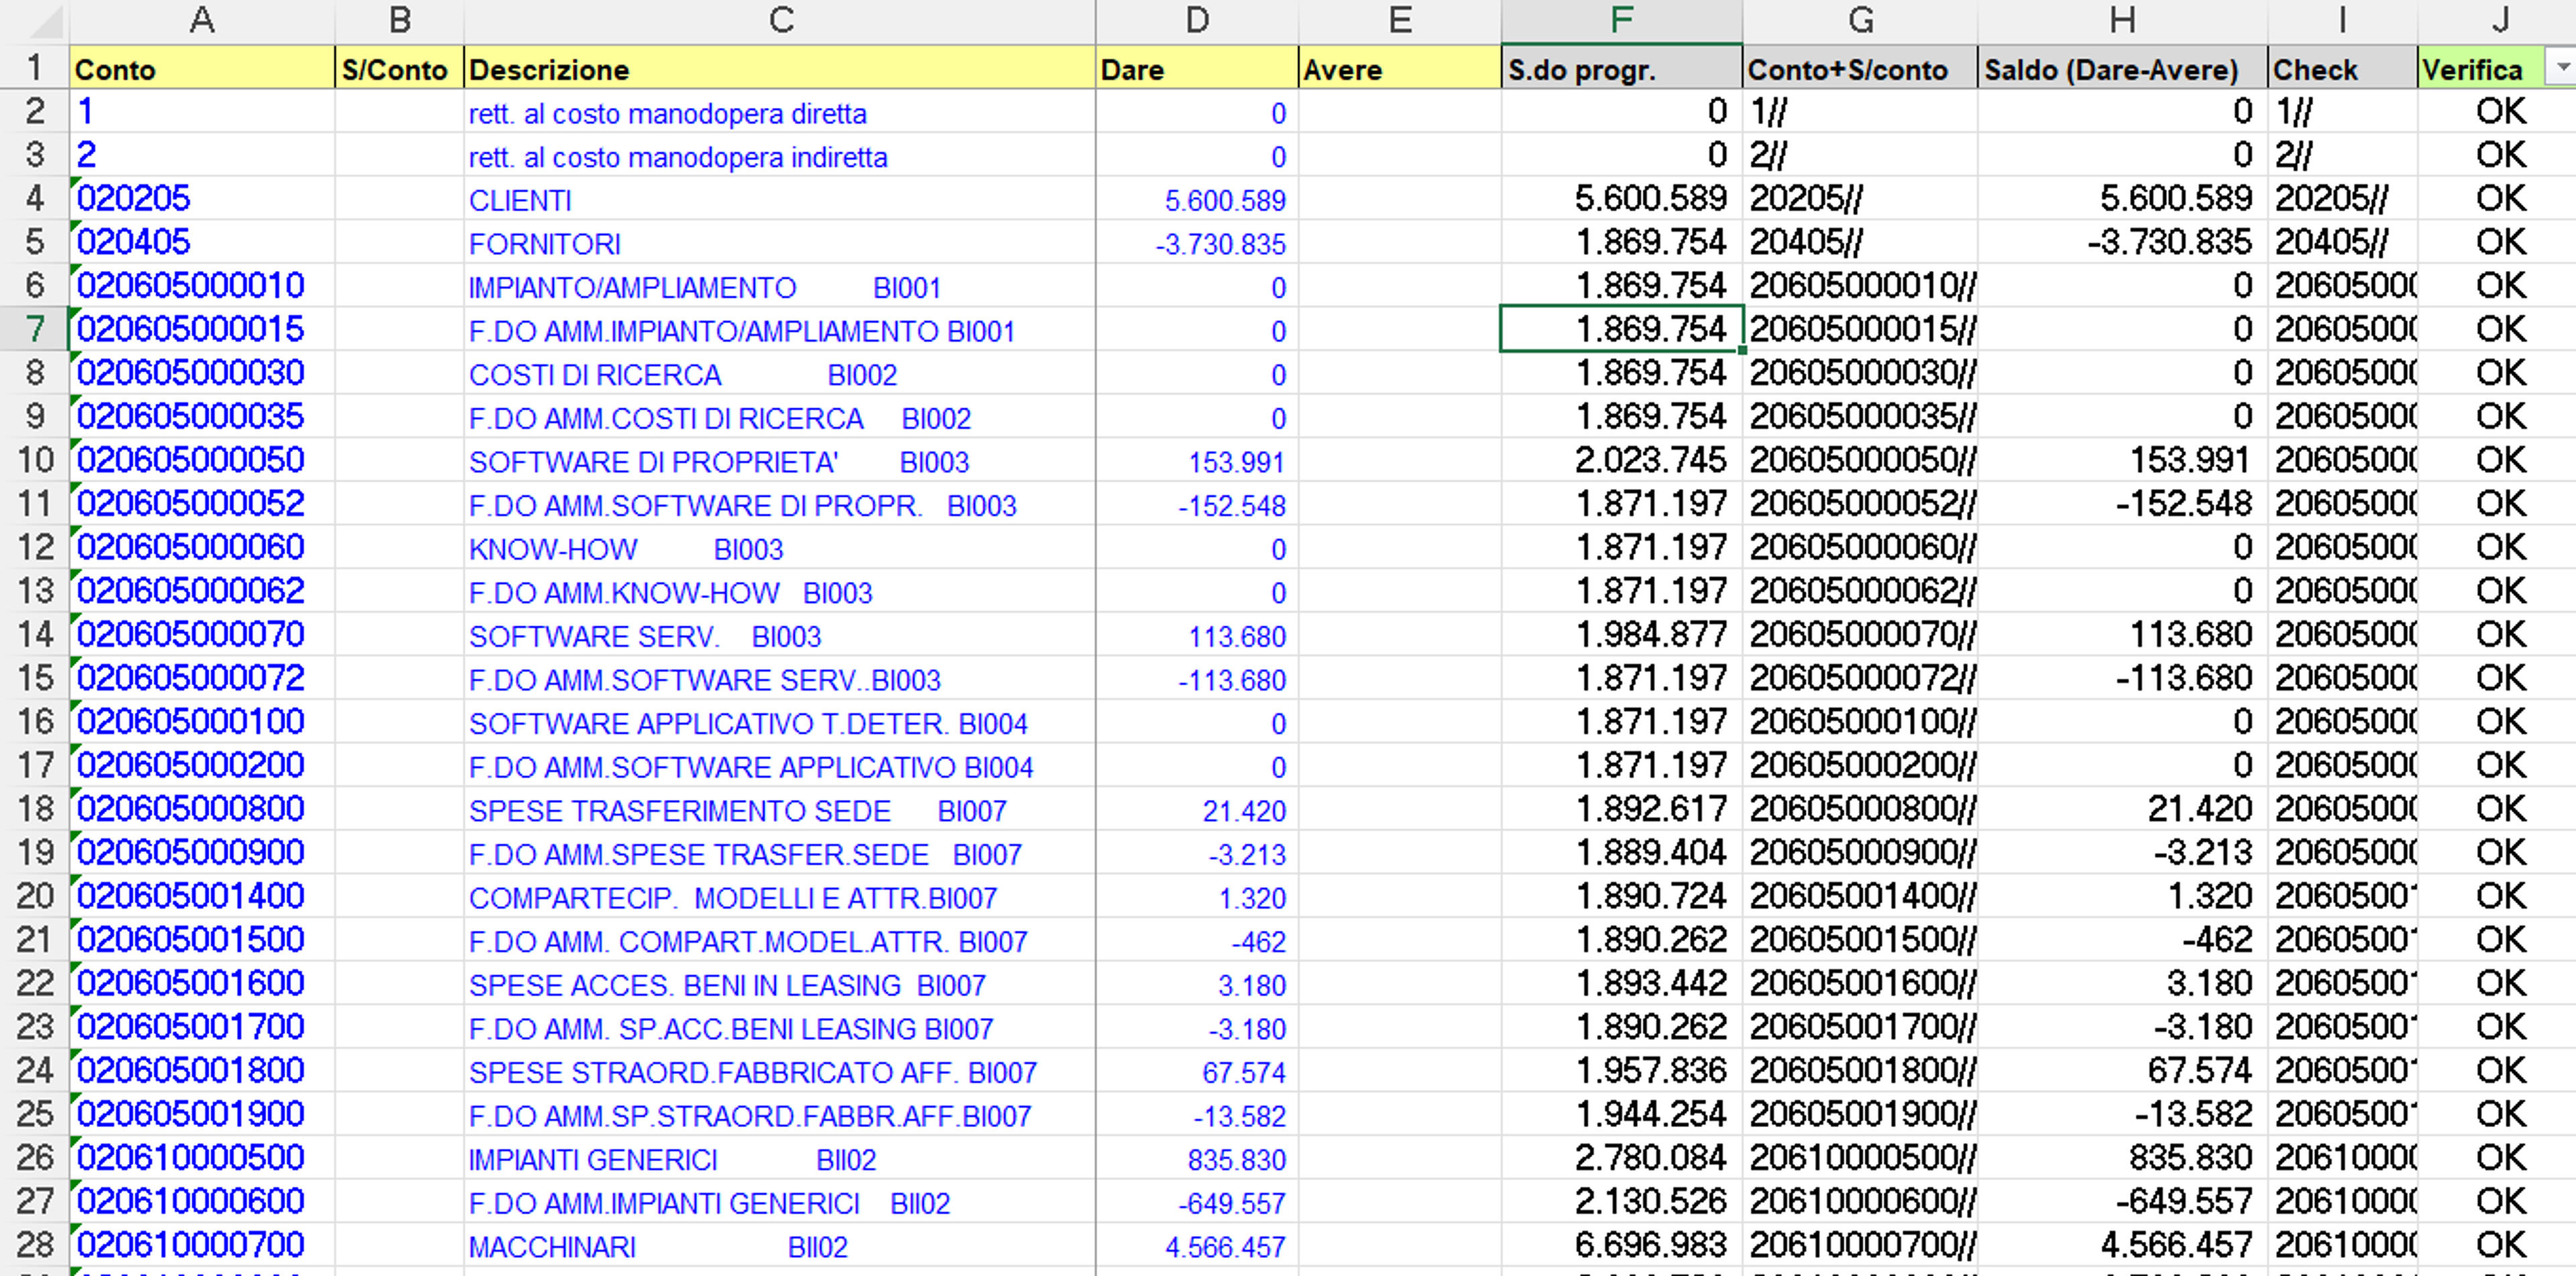2576x1276 pixels.
Task: Click the Descrizione header cell
Action: click(x=780, y=69)
